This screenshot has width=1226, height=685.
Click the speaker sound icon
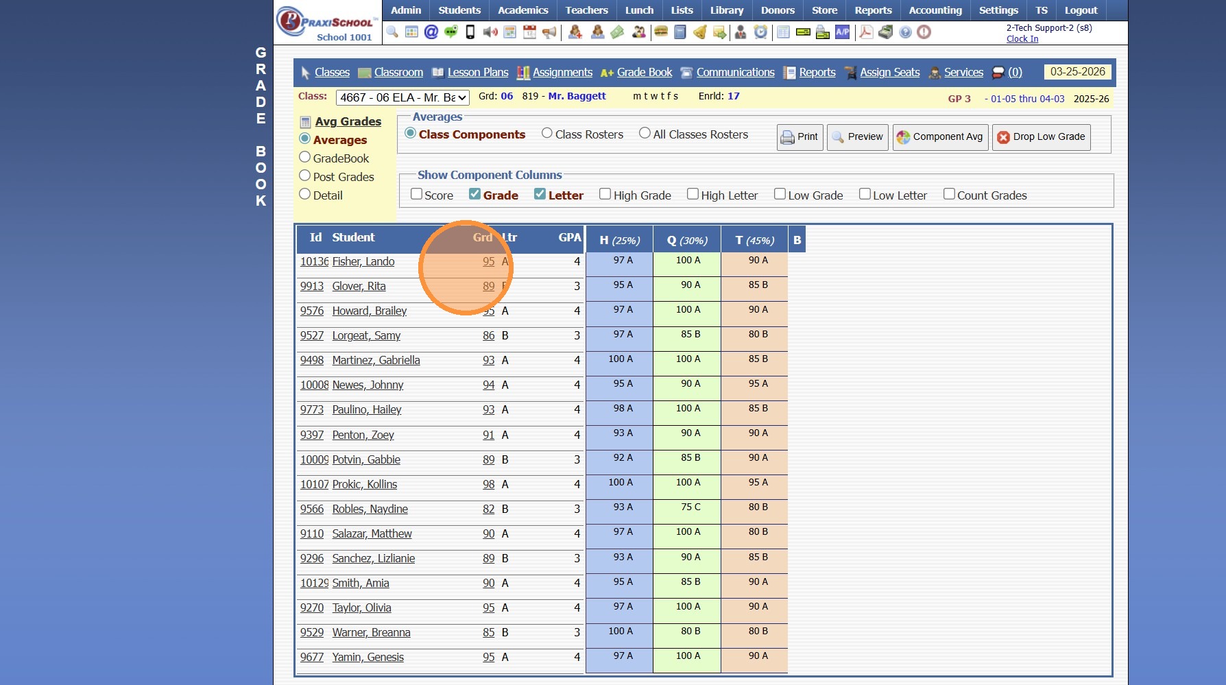tap(490, 32)
